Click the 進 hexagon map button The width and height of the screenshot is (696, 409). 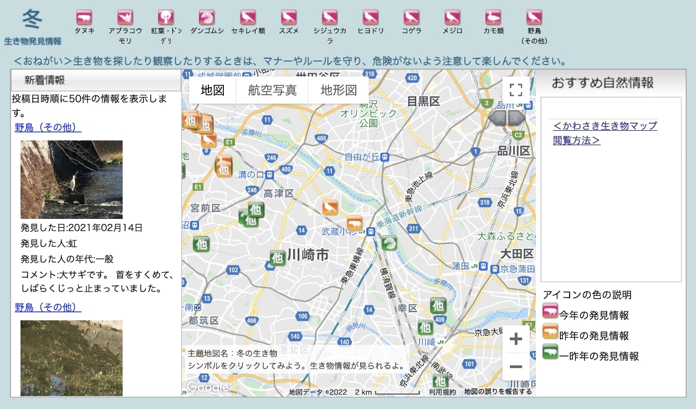pos(516,117)
